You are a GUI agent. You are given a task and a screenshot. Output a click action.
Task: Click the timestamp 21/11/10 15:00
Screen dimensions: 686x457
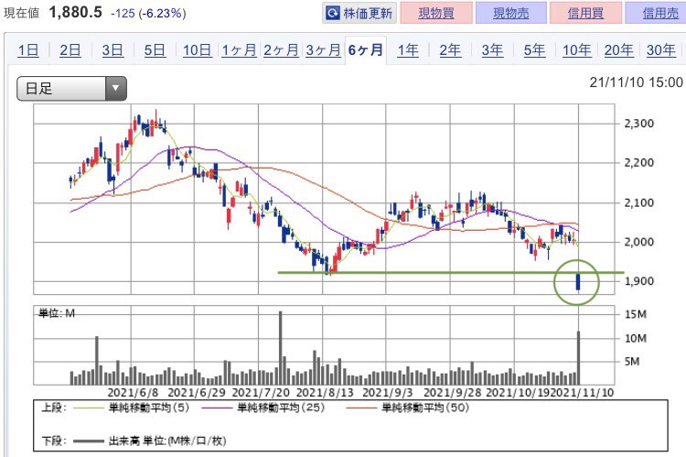pyautogui.click(x=636, y=82)
